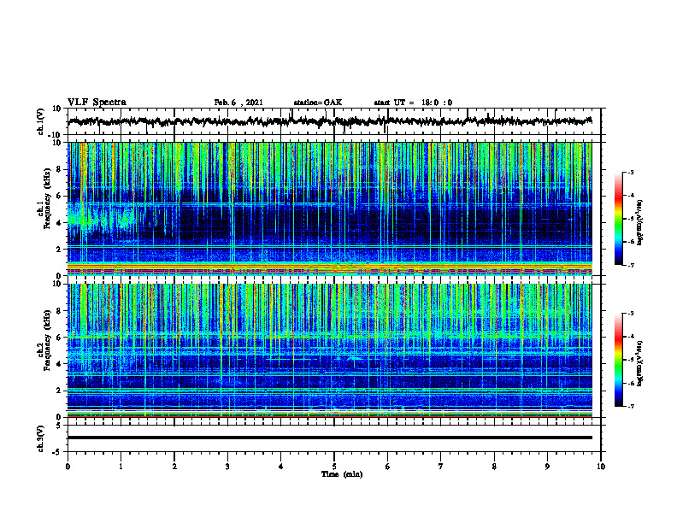677x523 pixels.
Task: Click the upper ch.1 color scale bar
Action: tap(618, 219)
